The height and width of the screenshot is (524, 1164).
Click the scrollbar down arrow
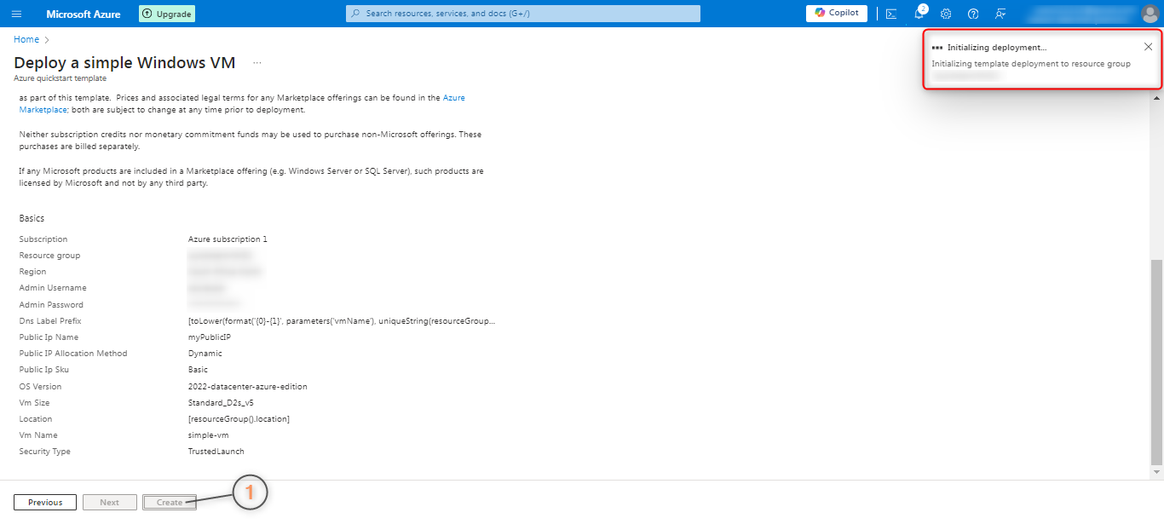[x=1156, y=471]
